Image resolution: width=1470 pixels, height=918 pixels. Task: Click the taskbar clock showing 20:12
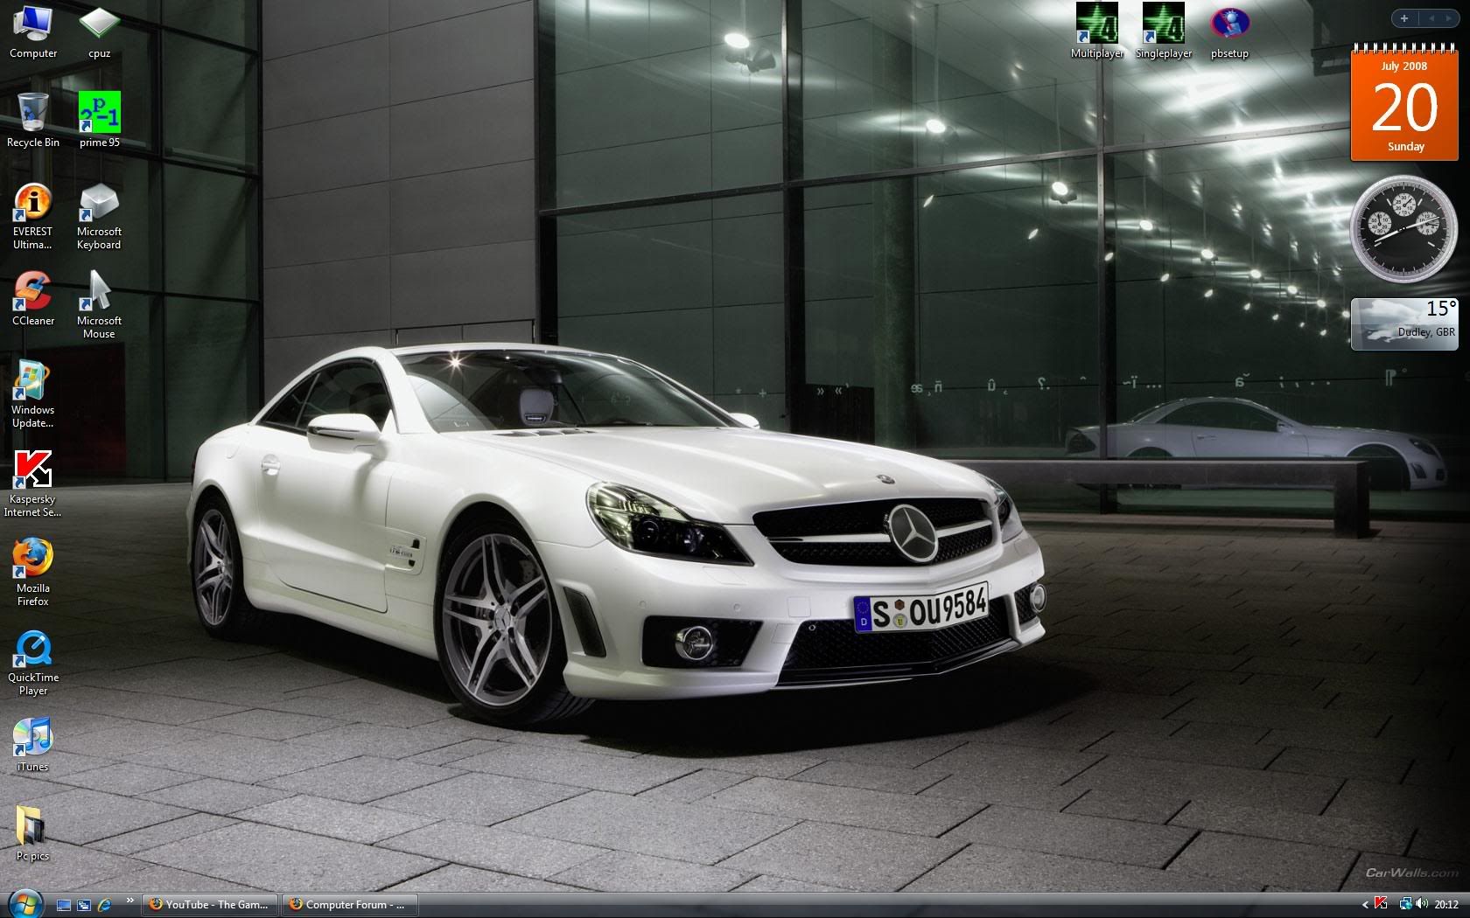coord(1446,905)
